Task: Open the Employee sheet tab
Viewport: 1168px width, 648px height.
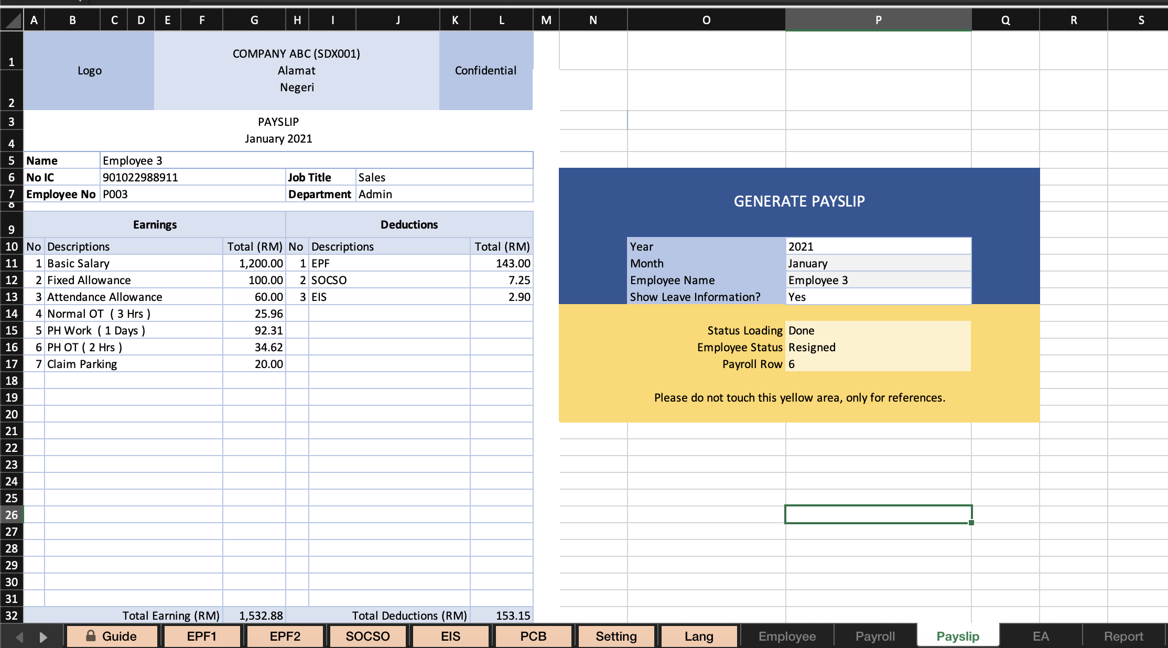Action: click(787, 636)
